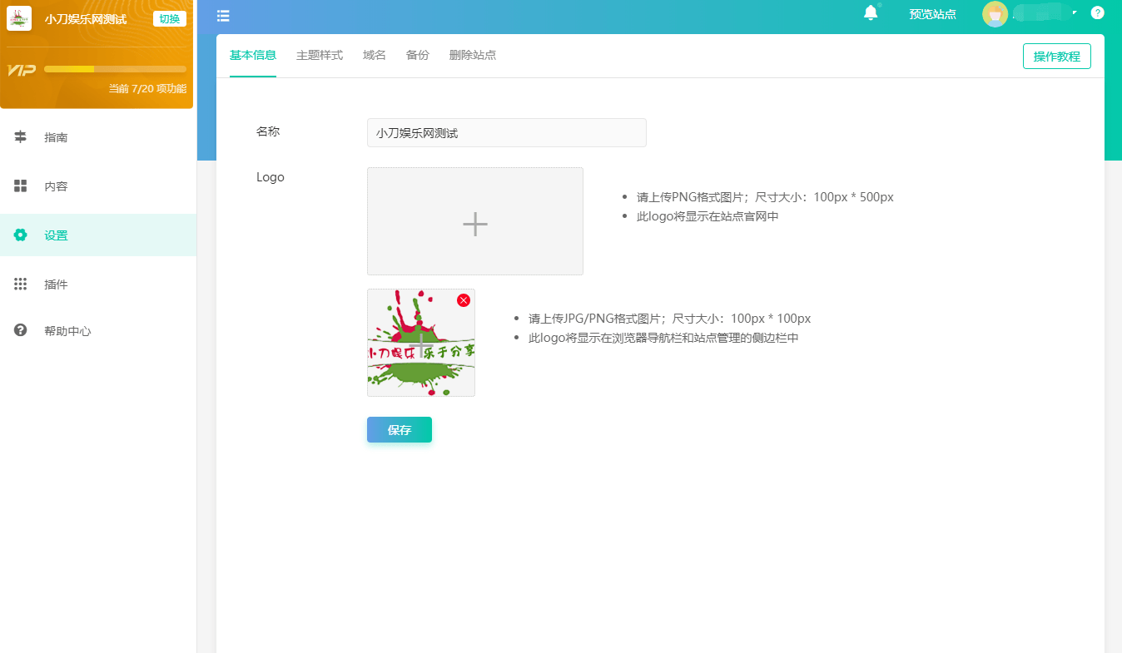Click the user avatar picture
Viewport: 1122px width, 653px height.
point(995,14)
